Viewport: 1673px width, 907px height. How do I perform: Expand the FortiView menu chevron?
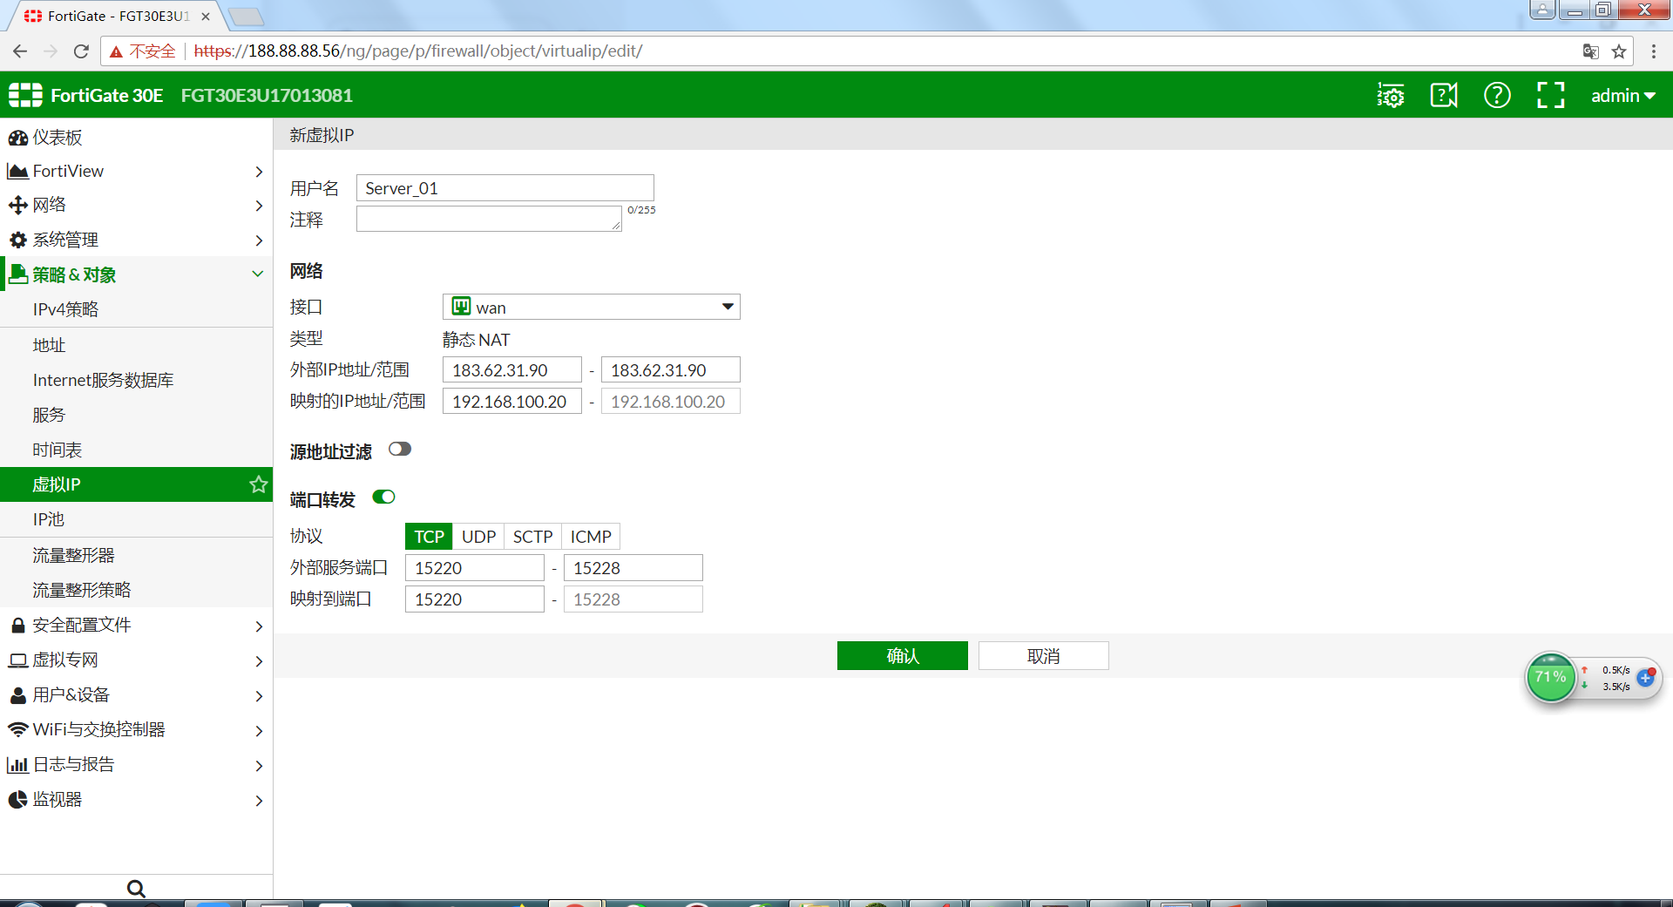(259, 172)
